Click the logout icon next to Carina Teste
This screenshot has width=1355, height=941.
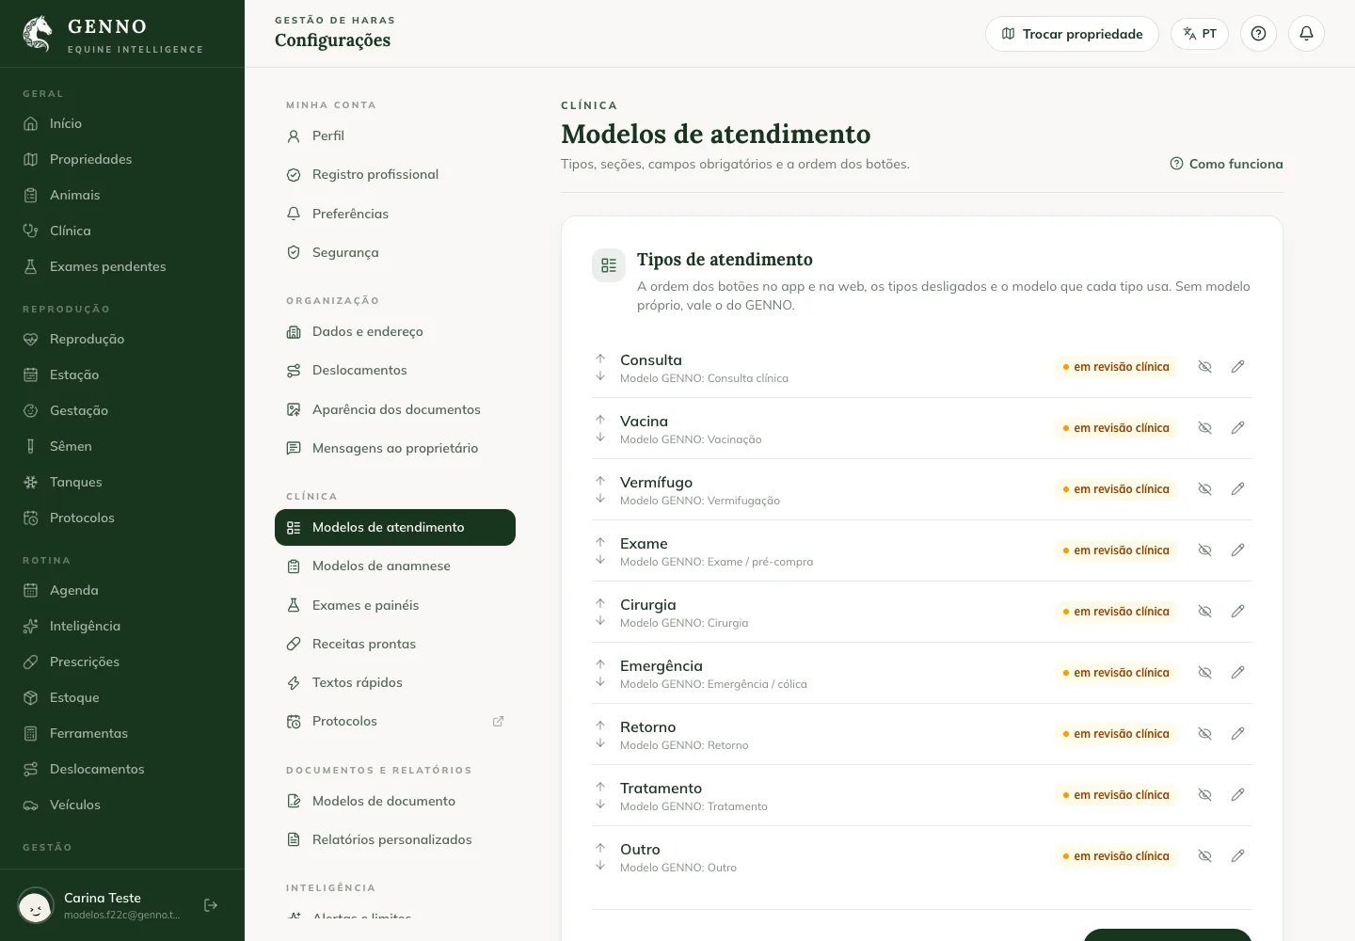(211, 905)
